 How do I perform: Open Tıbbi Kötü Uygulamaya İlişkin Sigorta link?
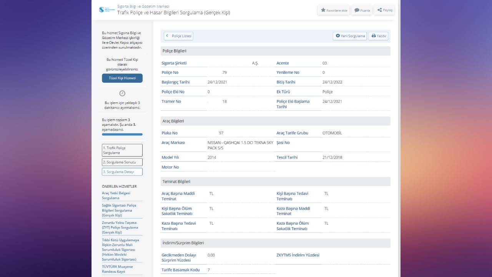pos(120,250)
